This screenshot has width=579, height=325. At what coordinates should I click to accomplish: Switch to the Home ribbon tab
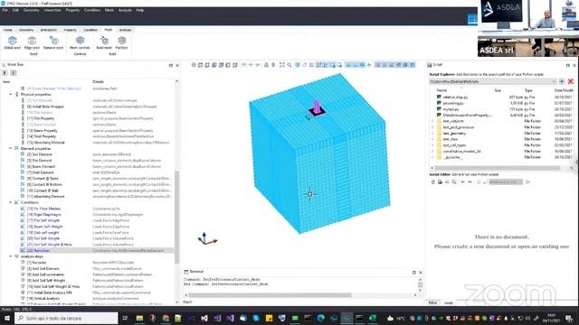[x=8, y=30]
